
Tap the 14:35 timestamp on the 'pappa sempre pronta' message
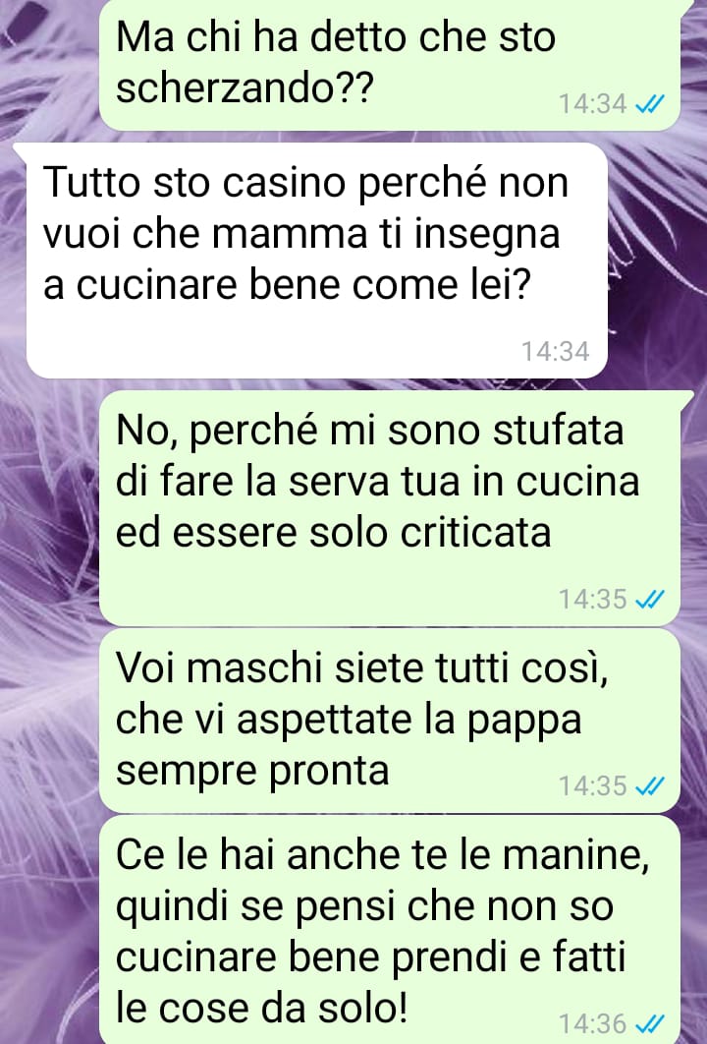pyautogui.click(x=592, y=786)
